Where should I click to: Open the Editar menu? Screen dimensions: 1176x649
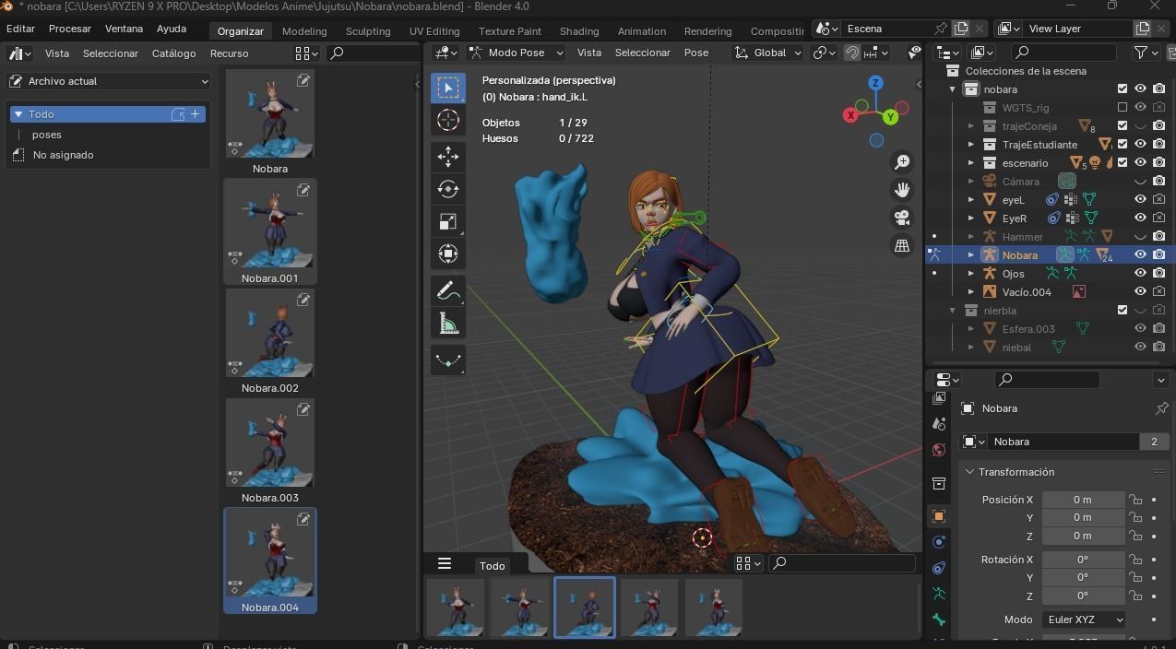click(20, 29)
